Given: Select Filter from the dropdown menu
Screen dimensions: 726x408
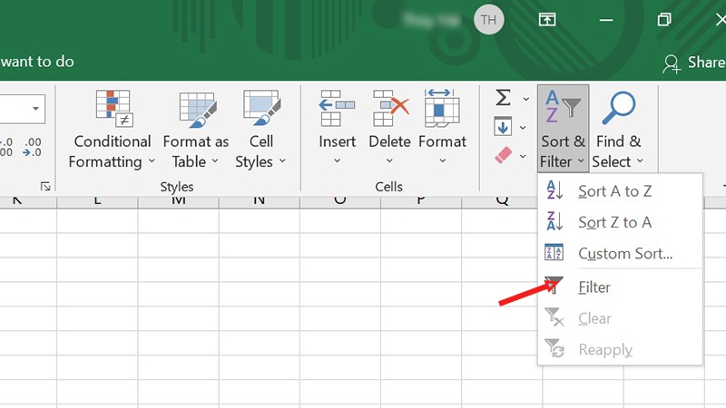Looking at the screenshot, I should pos(620,287).
